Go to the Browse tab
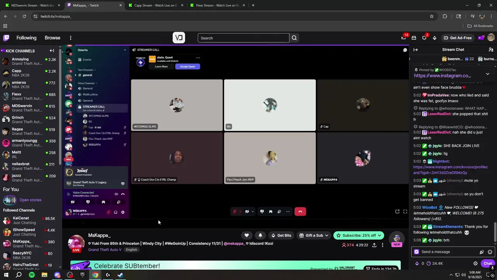The image size is (497, 280). coord(52,38)
